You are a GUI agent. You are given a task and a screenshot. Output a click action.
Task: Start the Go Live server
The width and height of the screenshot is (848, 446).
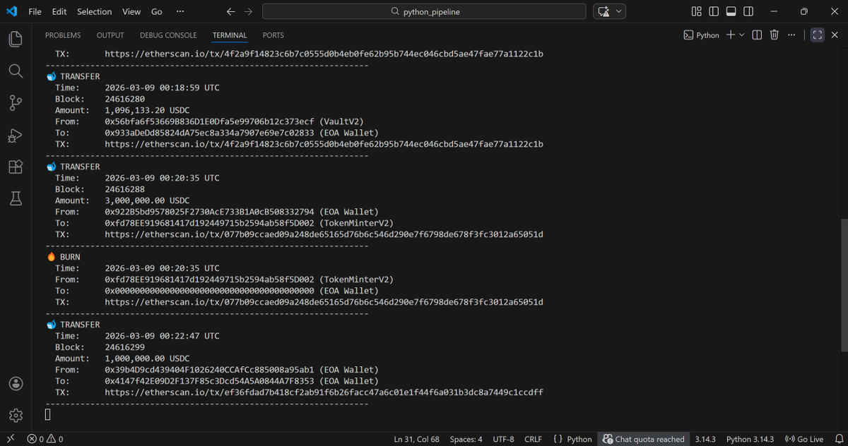[x=804, y=439]
